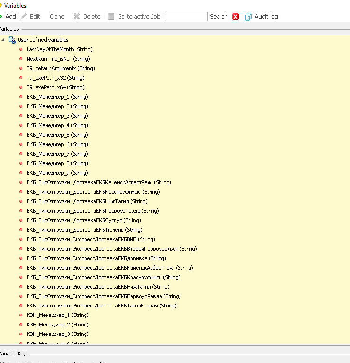Viewport: 350px width, 363px height.
Task: Click into the search text field
Action: coord(186,17)
